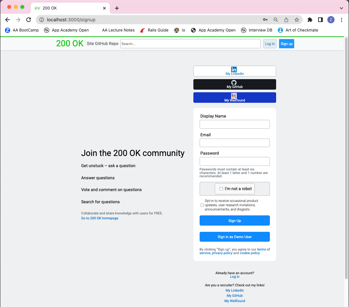Click the GitHub logo on My GitHub button
349x307 pixels.
point(234,83)
